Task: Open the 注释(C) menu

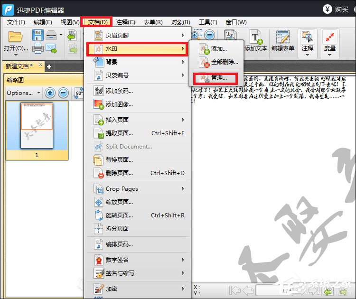Action: pos(126,22)
